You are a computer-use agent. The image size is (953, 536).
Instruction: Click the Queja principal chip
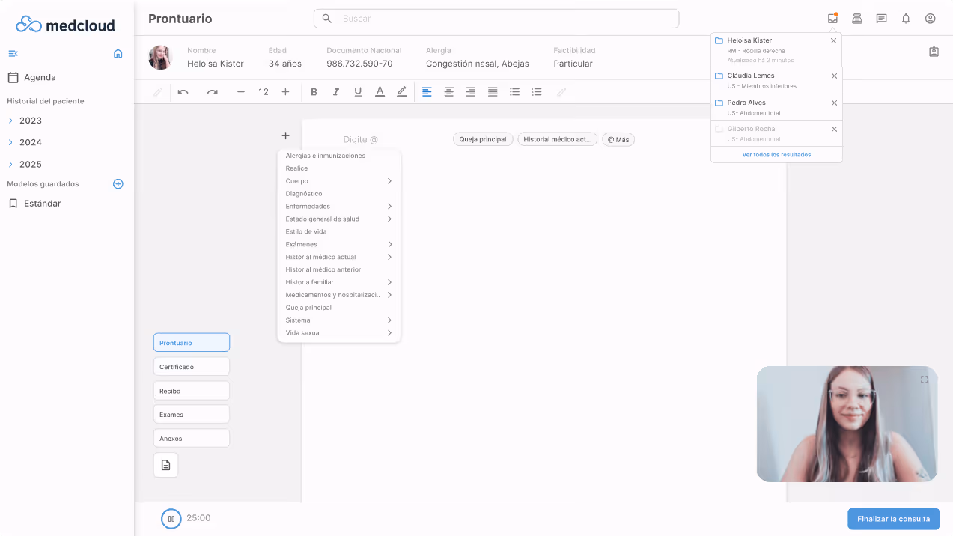483,139
